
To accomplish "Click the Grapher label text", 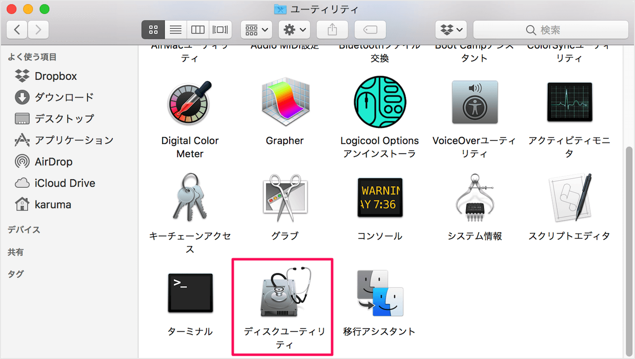I will [284, 141].
